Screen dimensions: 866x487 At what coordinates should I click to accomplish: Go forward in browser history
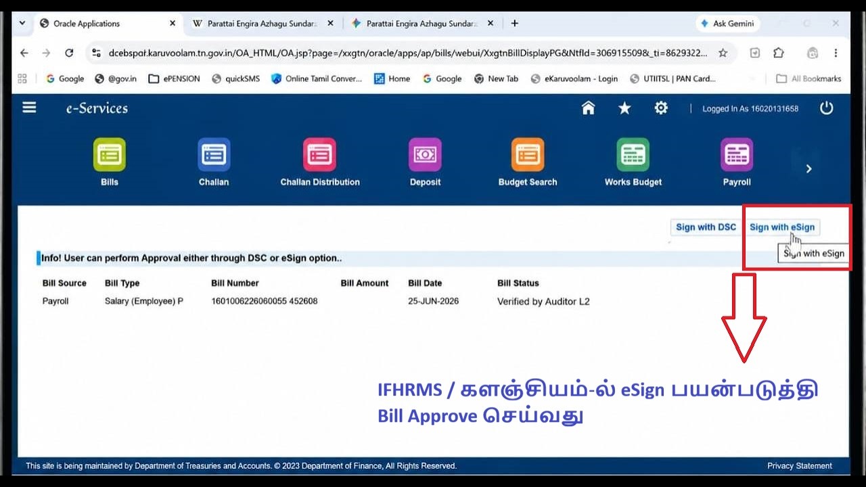click(x=46, y=53)
